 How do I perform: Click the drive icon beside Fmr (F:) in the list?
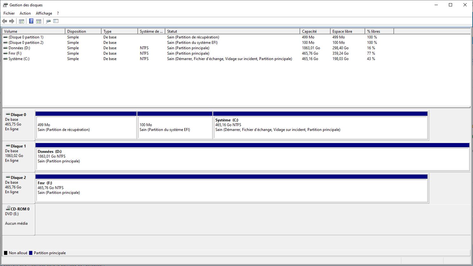[5, 53]
